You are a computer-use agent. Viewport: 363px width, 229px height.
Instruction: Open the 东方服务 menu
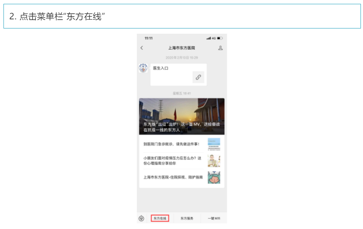(187, 218)
